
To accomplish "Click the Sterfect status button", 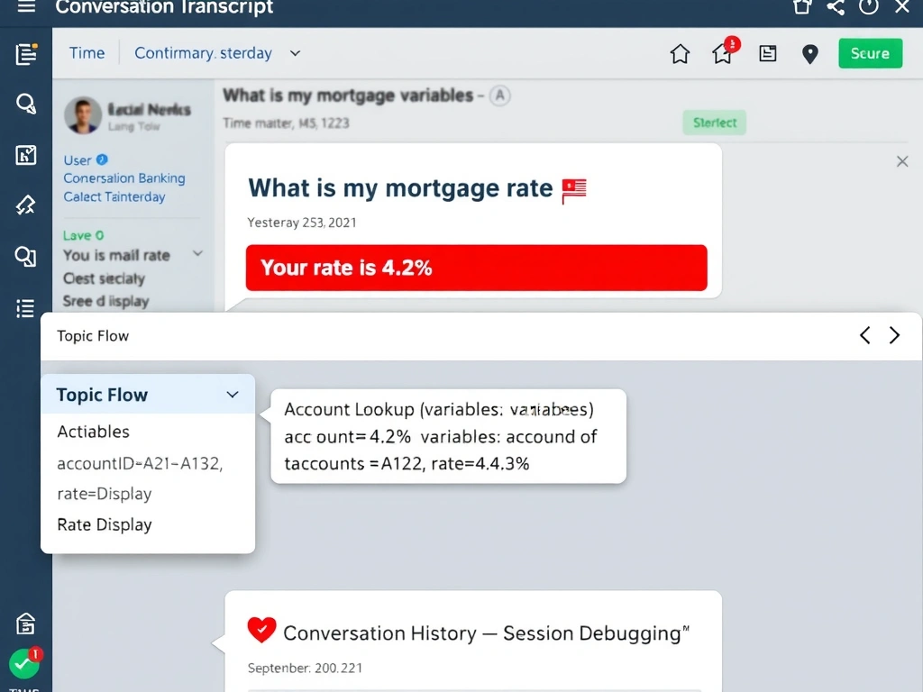I will point(715,123).
